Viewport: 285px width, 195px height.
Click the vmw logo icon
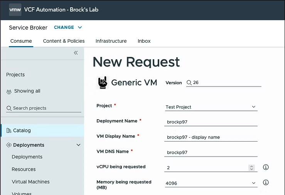[x=15, y=10]
